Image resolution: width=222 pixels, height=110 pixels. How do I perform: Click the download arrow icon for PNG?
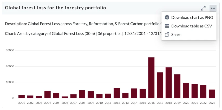point(167,17)
